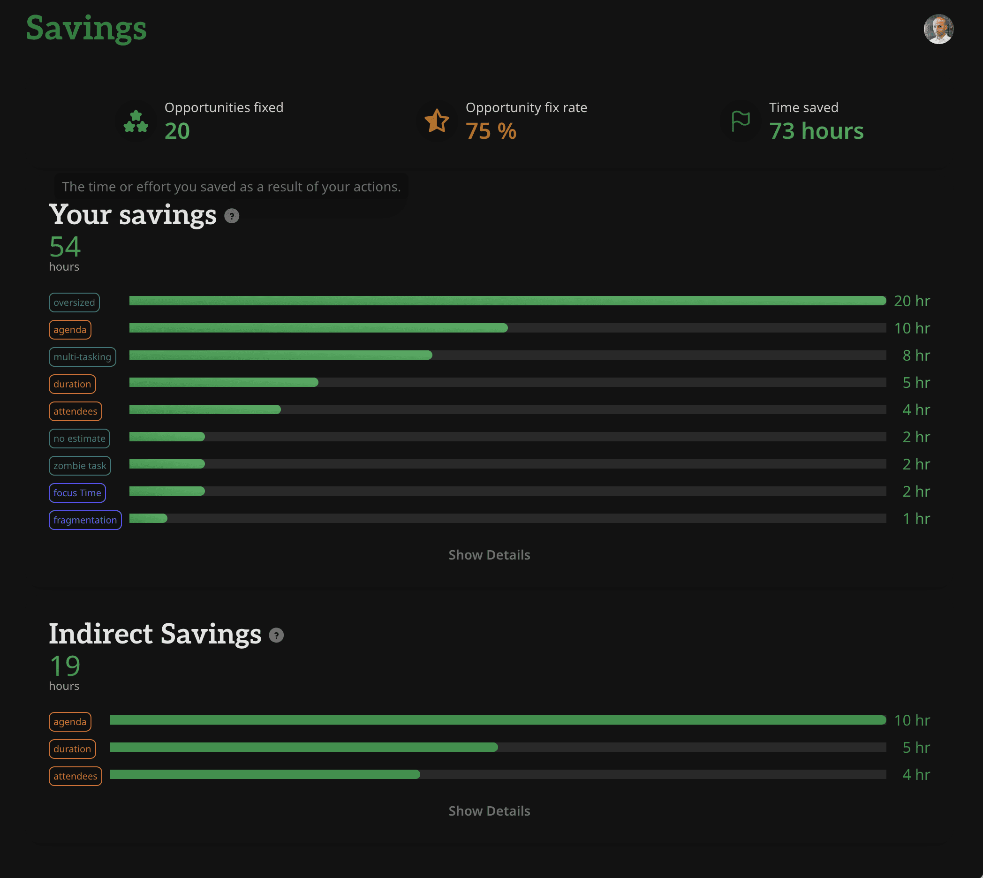Image resolution: width=983 pixels, height=878 pixels.
Task: Toggle the agenda filter pill
Action: [70, 330]
